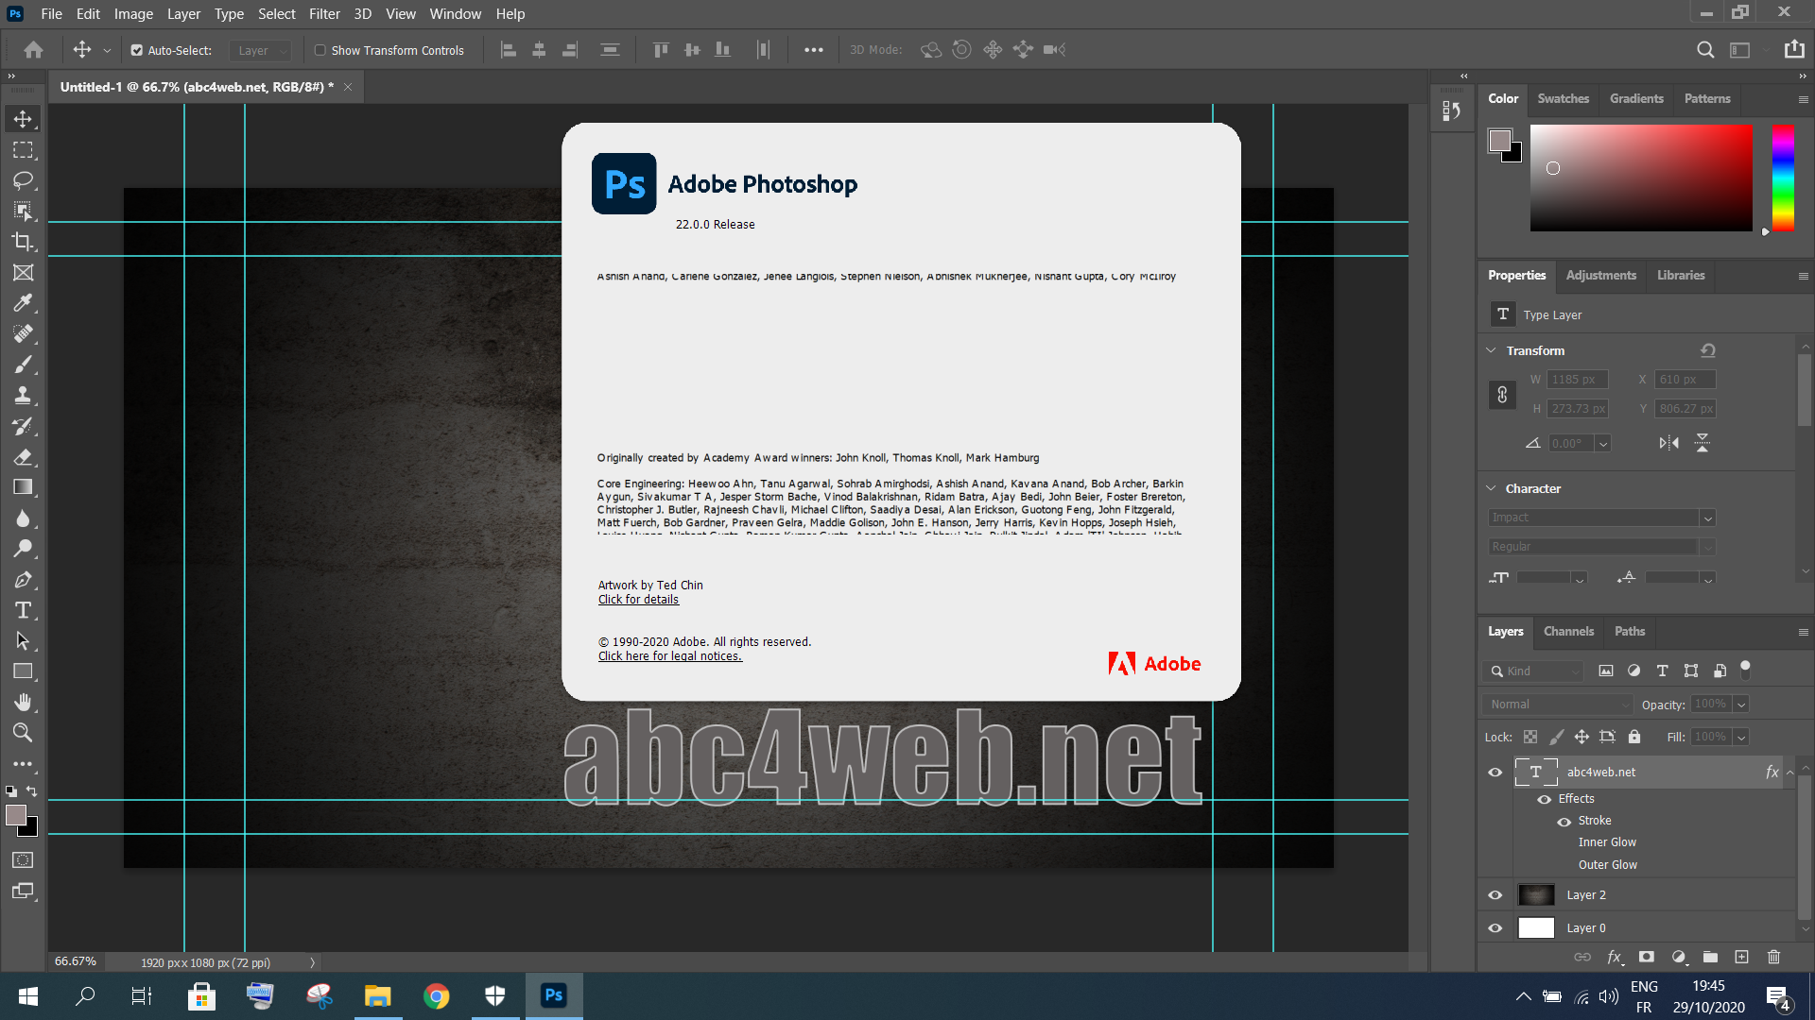The width and height of the screenshot is (1815, 1020).
Task: Select the Clone Stamp tool
Action: tap(23, 396)
